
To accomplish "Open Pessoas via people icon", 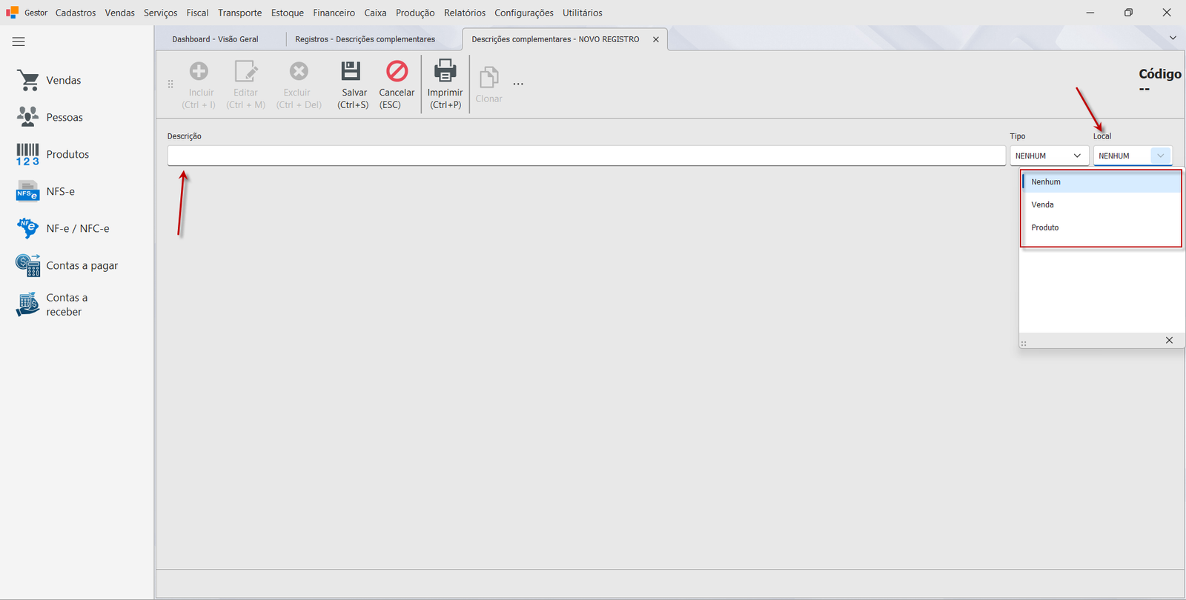I will point(28,117).
